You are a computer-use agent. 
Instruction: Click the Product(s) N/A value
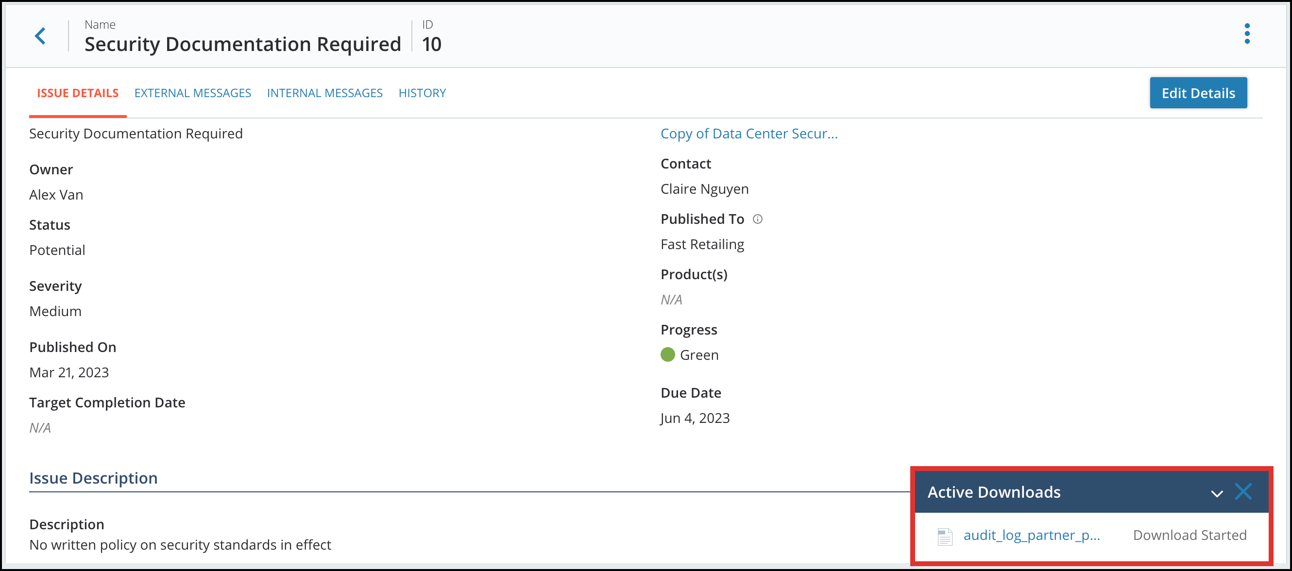pyautogui.click(x=672, y=300)
